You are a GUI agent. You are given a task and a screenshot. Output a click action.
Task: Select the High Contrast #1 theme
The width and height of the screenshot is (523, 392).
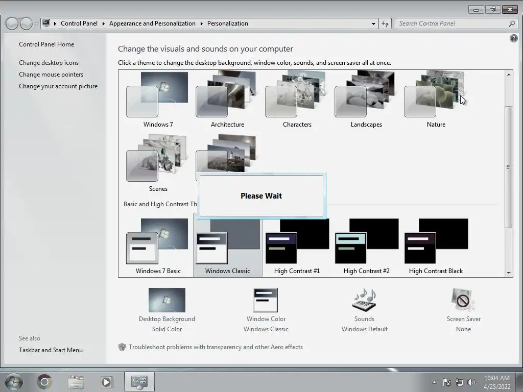[x=297, y=247]
